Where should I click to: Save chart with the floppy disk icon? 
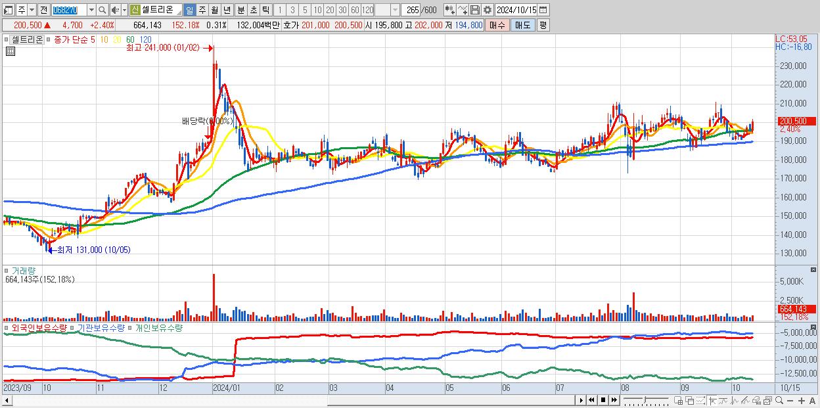click(475, 10)
